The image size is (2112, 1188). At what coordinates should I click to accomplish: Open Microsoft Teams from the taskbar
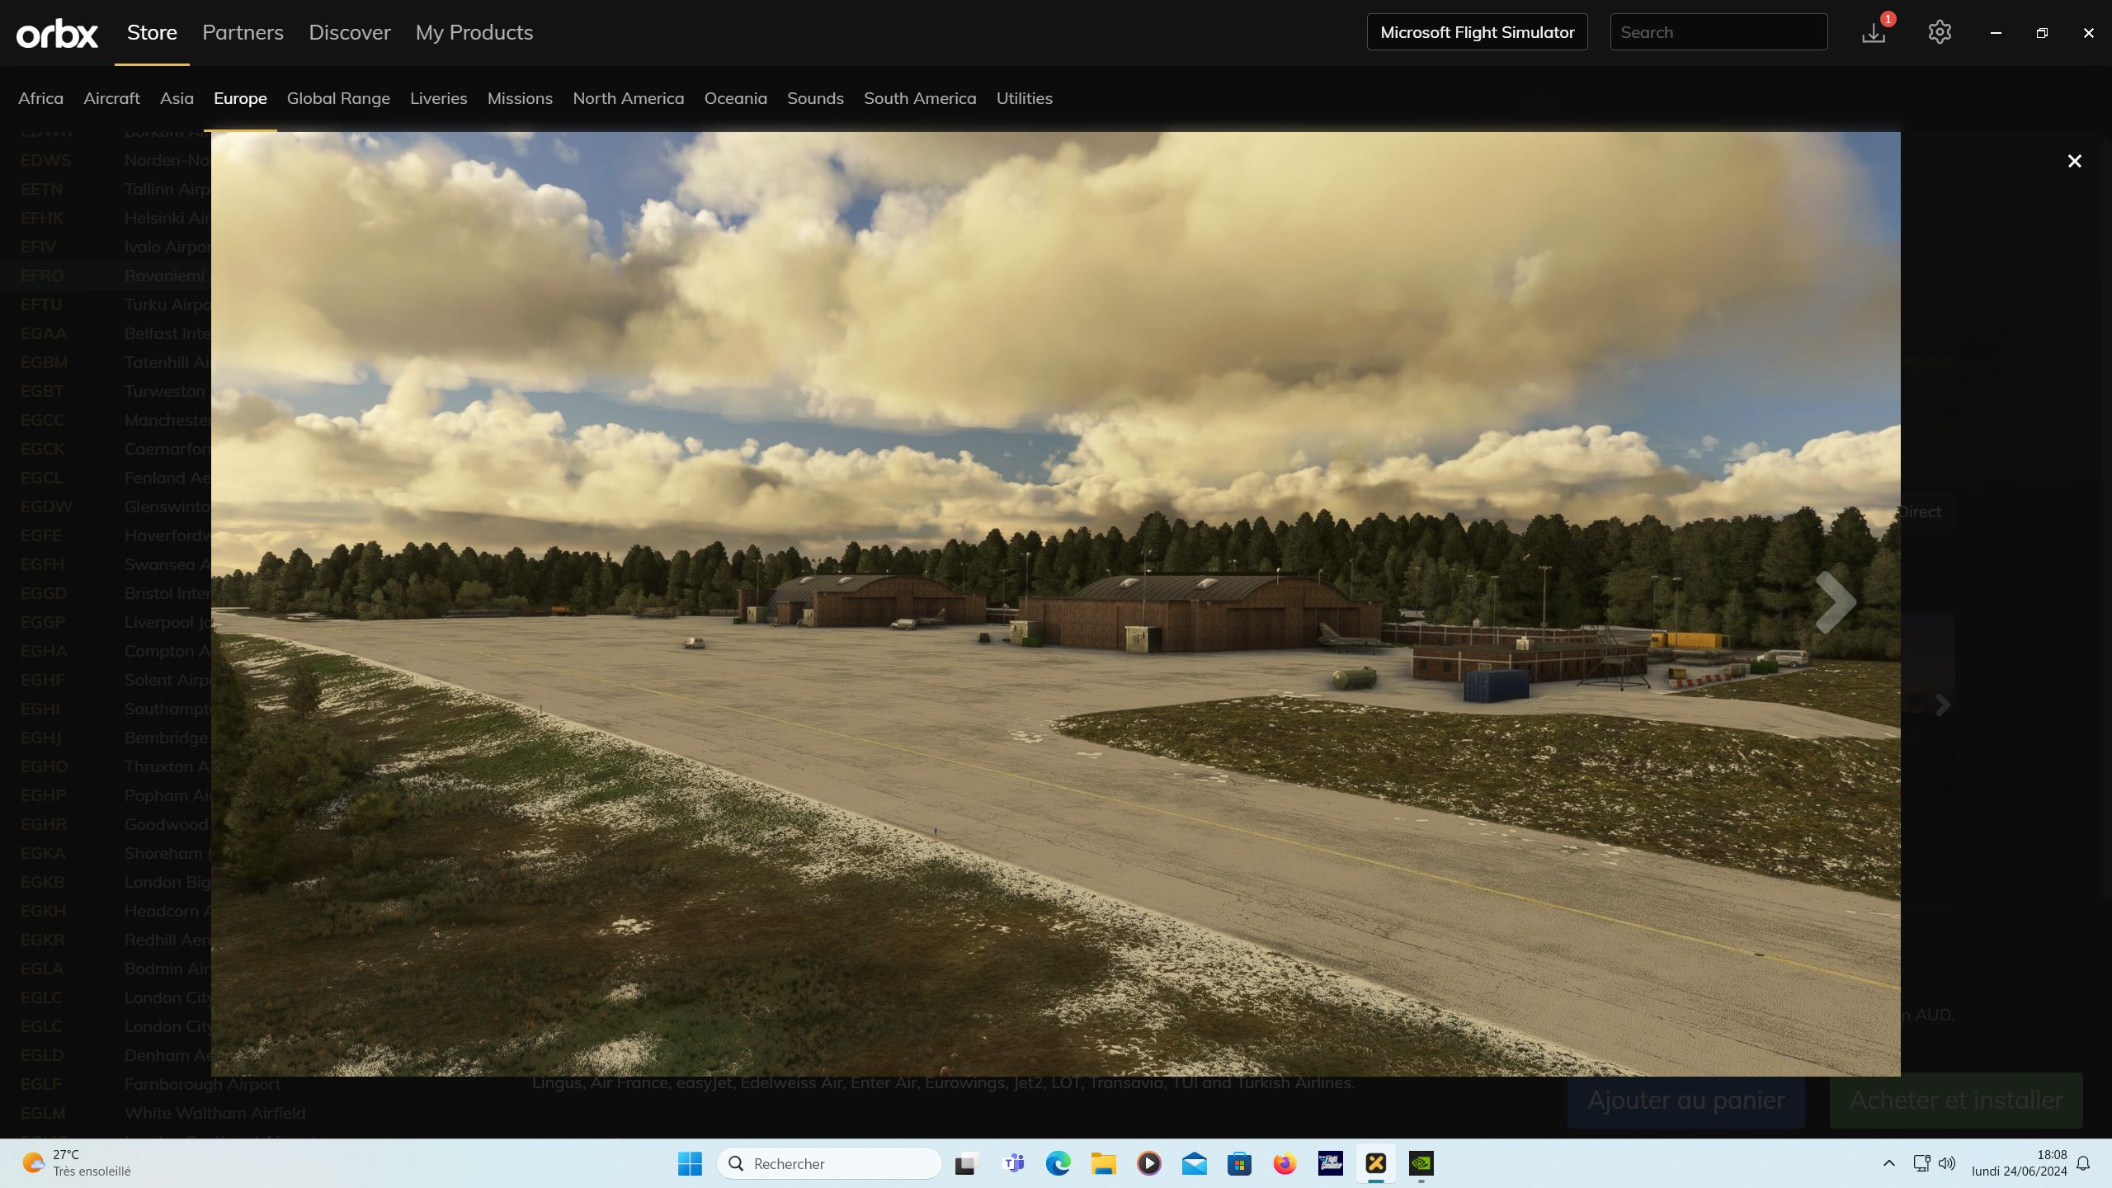coord(1013,1163)
